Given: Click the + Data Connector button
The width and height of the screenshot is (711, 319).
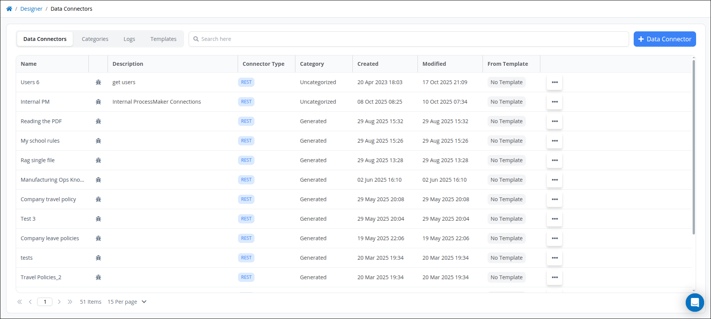Looking at the screenshot, I should pos(665,39).
